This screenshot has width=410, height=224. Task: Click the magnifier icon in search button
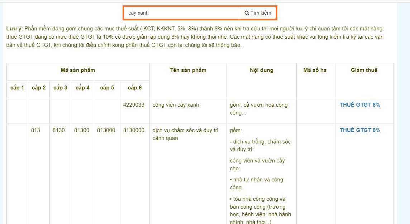click(x=247, y=13)
